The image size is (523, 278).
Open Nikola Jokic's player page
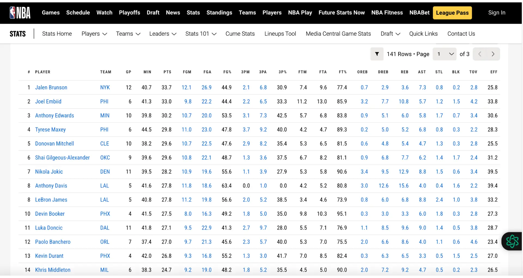tap(49, 172)
